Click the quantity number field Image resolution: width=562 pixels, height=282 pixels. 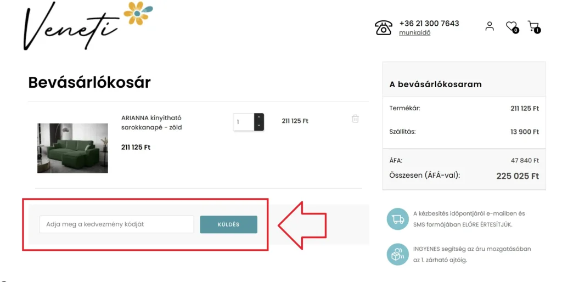point(243,122)
